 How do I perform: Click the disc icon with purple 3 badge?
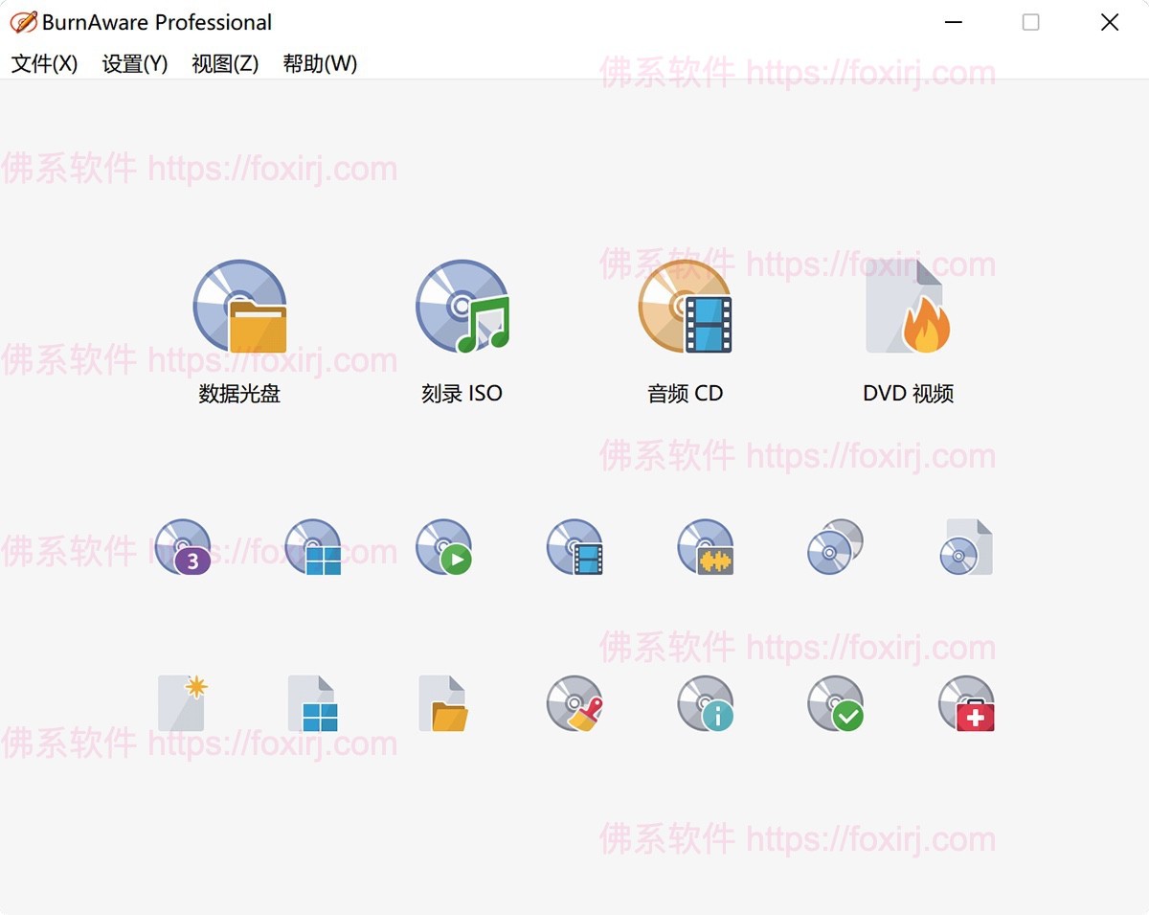(x=183, y=547)
